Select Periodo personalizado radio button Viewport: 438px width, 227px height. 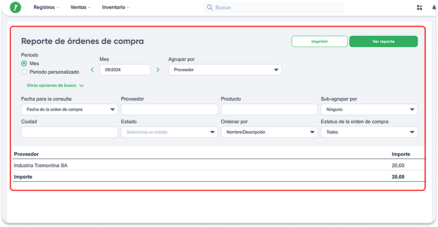click(24, 72)
